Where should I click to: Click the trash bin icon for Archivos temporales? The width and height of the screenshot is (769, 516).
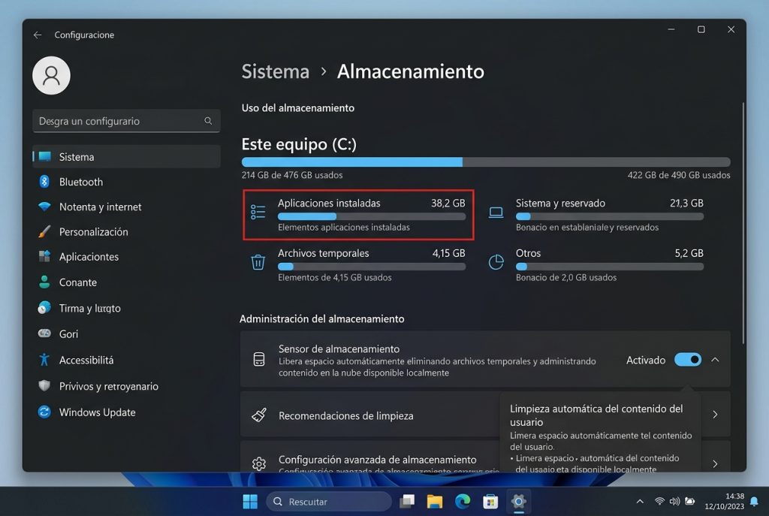[258, 262]
